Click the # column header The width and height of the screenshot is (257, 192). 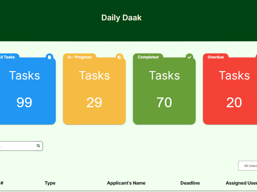click(x=2, y=183)
